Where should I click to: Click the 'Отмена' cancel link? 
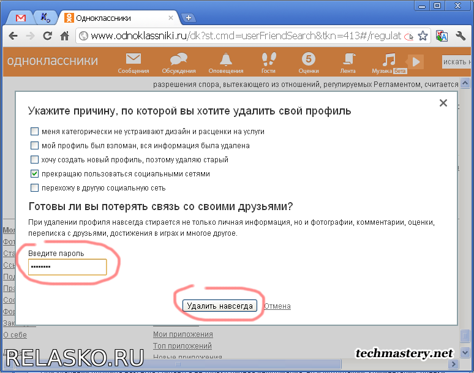(277, 306)
